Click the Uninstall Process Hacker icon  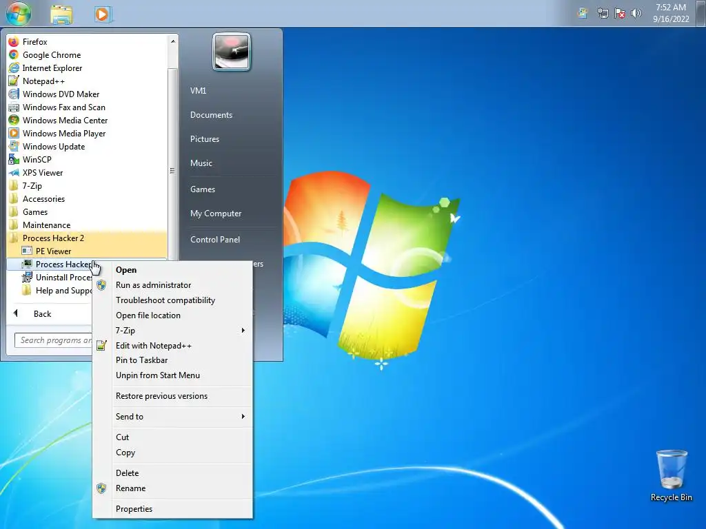[x=27, y=277]
